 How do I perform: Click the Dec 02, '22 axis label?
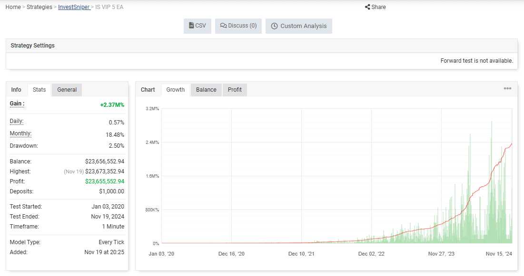click(371, 254)
